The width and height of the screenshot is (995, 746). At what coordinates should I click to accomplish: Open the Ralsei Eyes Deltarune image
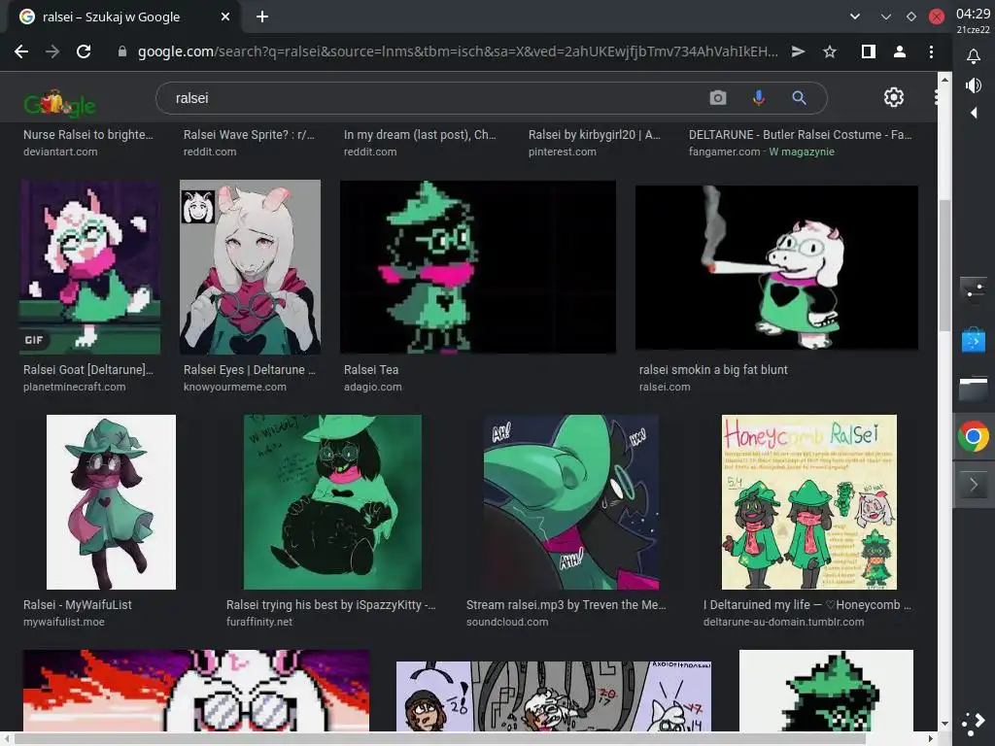pos(250,266)
